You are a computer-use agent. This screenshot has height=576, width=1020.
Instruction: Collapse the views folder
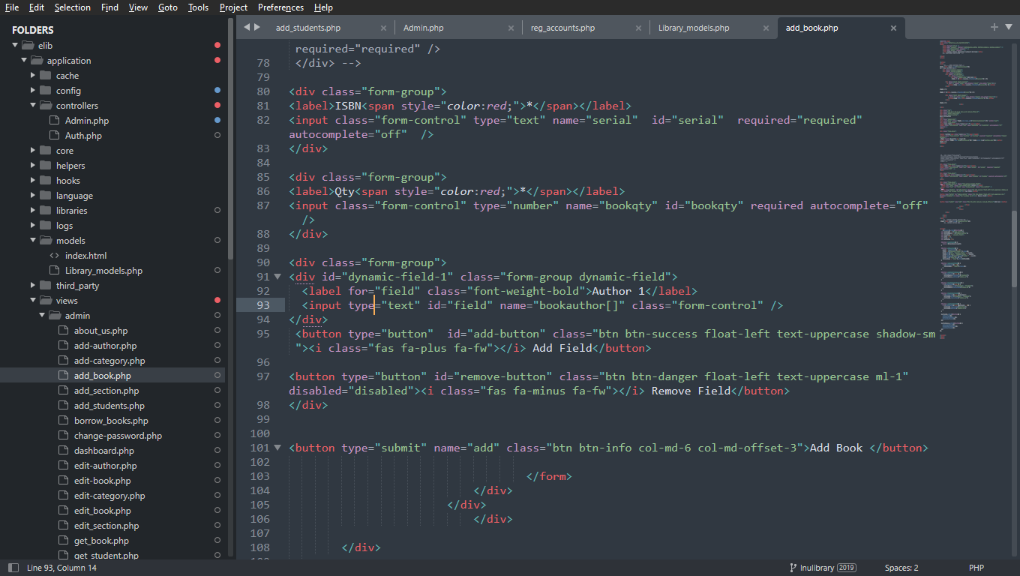(x=33, y=300)
